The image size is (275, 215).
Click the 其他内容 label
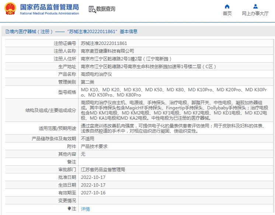pyautogui.click(x=67, y=154)
